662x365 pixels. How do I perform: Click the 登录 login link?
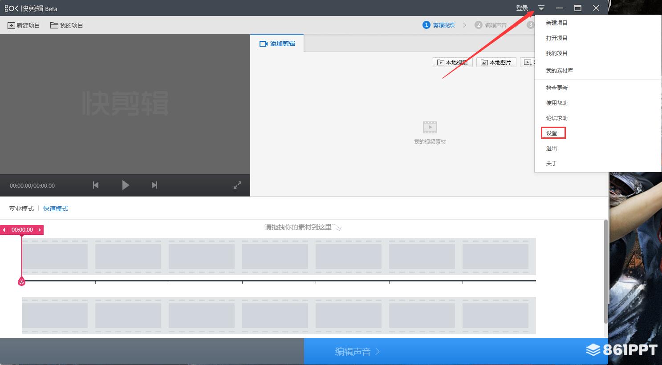coord(522,8)
